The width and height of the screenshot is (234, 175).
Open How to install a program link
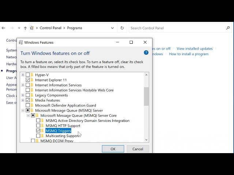[x=189, y=54]
